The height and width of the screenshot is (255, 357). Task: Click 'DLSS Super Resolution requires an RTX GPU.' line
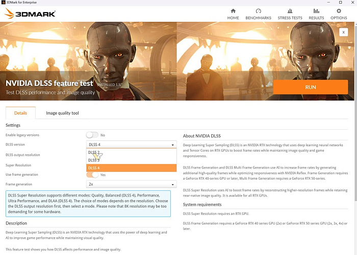coord(216,214)
